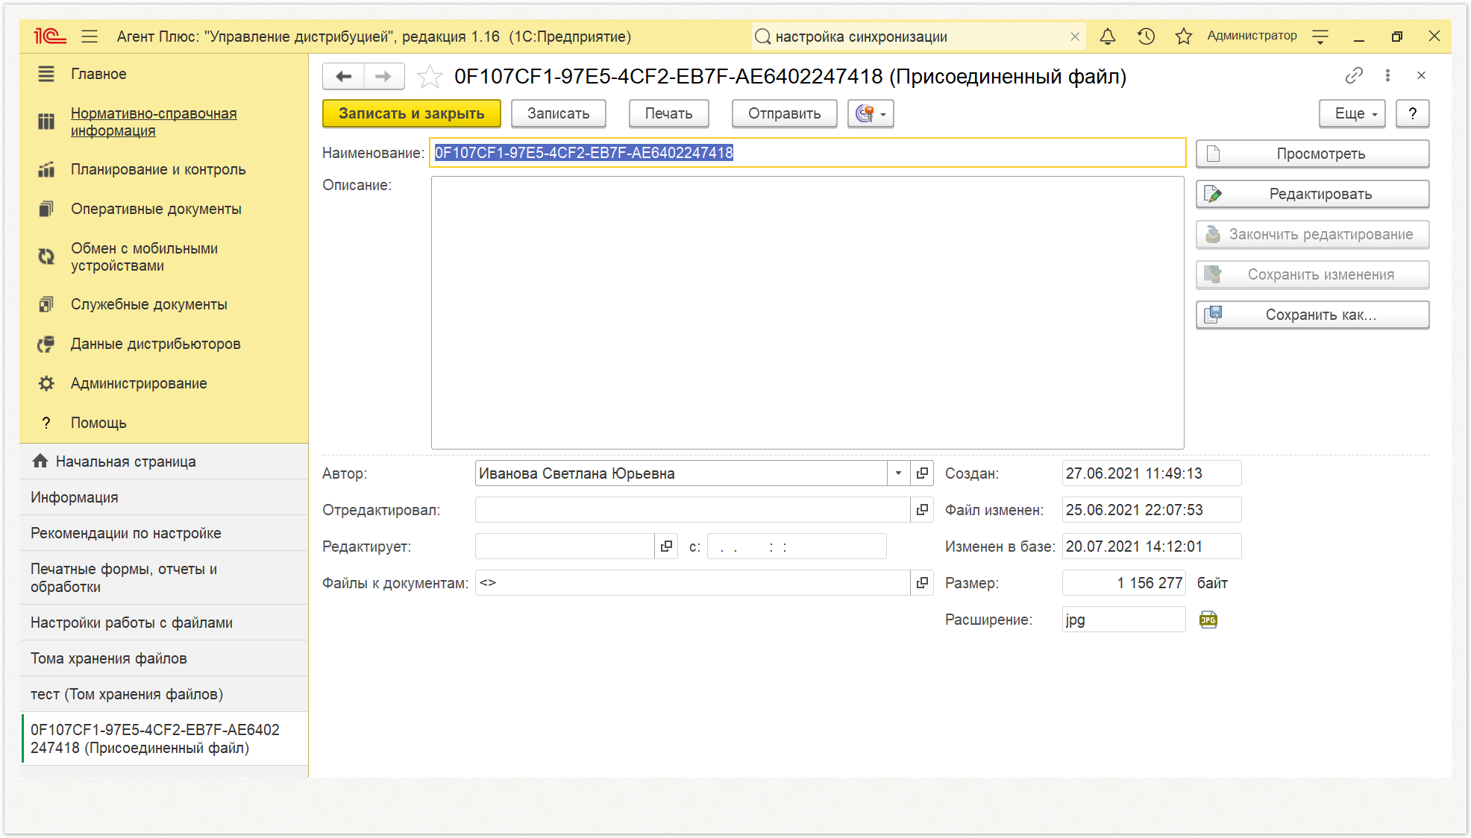The width and height of the screenshot is (1471, 838).
Task: Click the Расширение field with jpg
Action: click(1123, 620)
